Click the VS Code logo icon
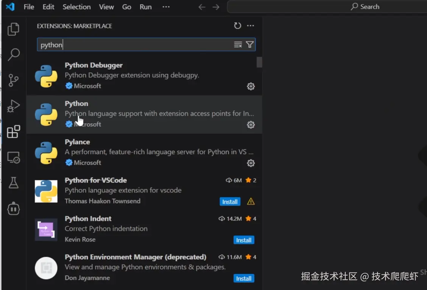This screenshot has width=427, height=290. coord(10,6)
